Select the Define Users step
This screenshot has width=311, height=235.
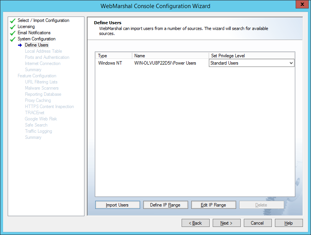point(36,45)
